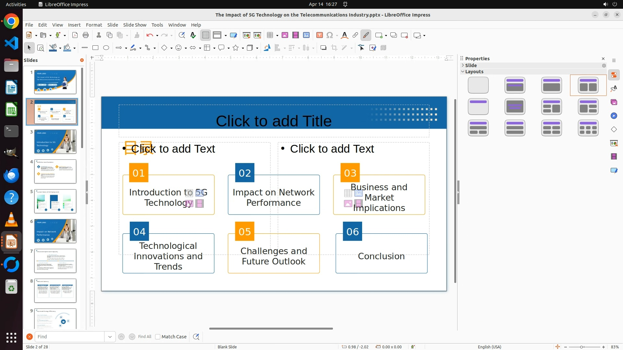Select slide 4 thumbnail in Slides panel
Image resolution: width=623 pixels, height=350 pixels.
[55, 171]
